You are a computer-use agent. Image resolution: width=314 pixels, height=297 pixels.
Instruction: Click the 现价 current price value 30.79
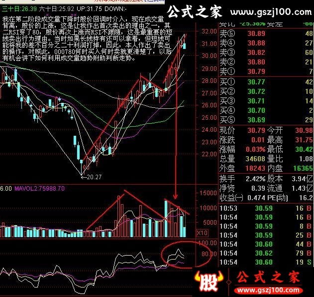256,130
